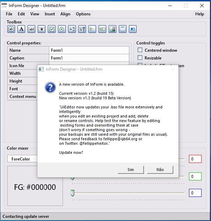Select the PictureBox tool in Toolbox

112,29
